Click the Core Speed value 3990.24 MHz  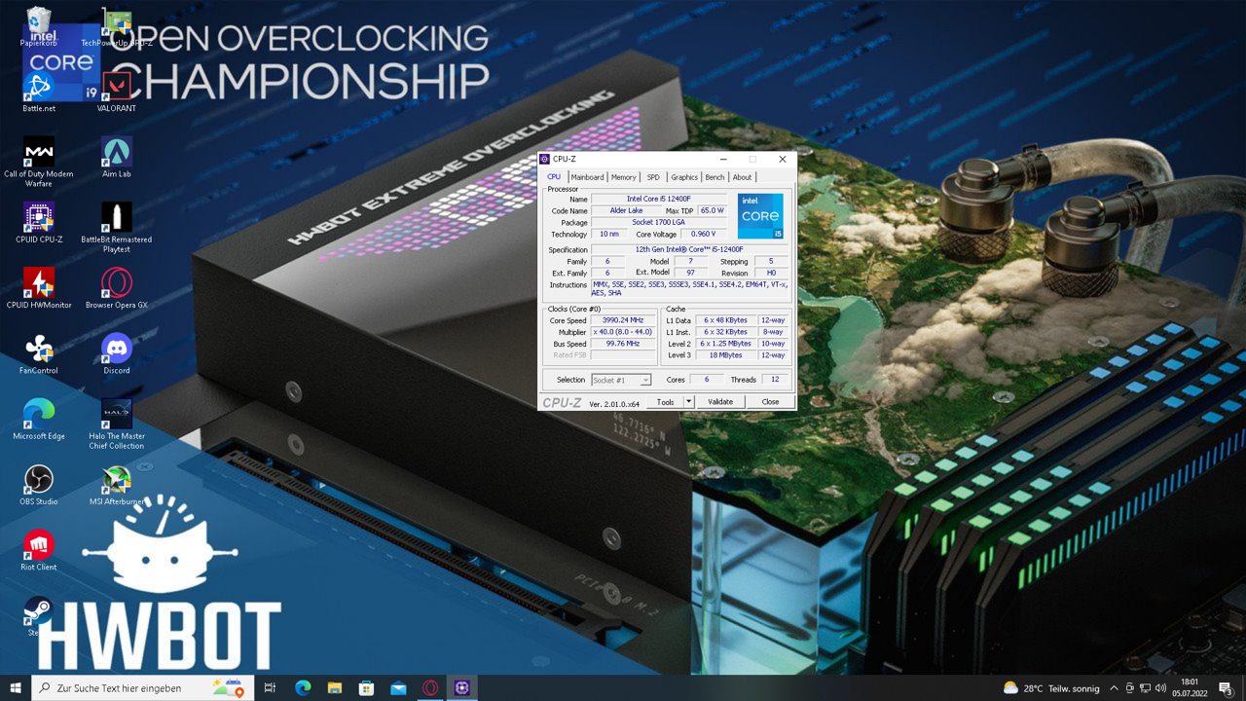pos(623,319)
